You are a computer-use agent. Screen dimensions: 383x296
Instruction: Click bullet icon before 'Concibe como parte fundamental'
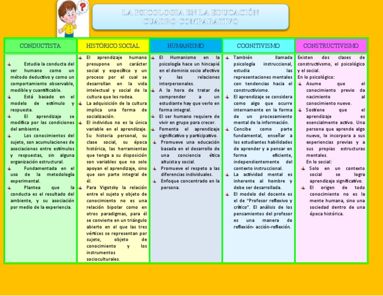pos(227,129)
